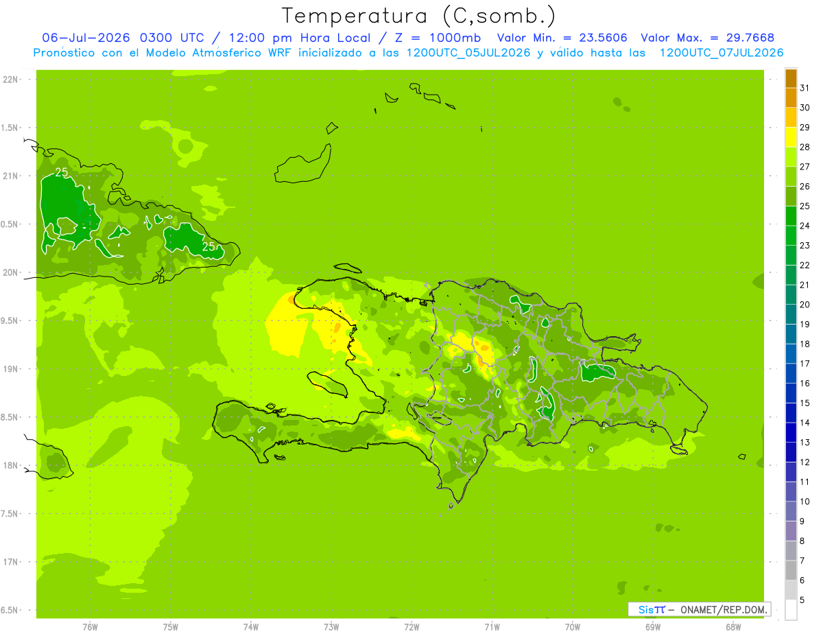This screenshot has height=636, width=823.
Task: Click the '22N' latitude label
Action: pyautogui.click(x=12, y=79)
